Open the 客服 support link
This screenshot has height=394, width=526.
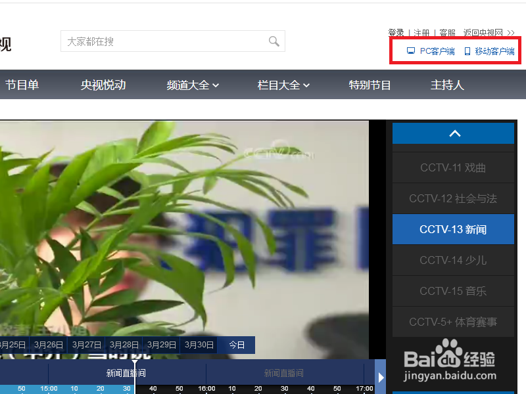448,32
